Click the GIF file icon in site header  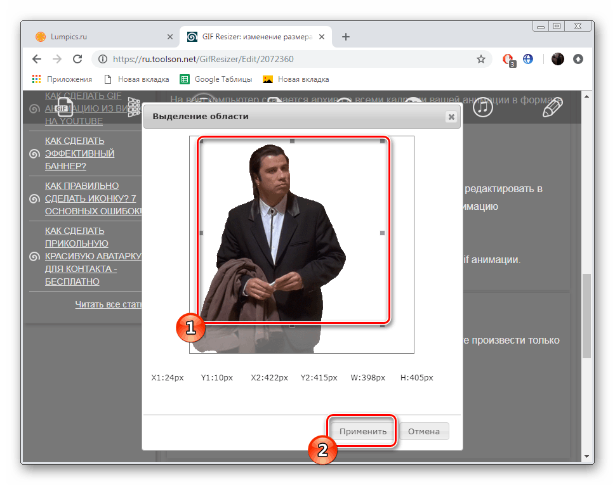coord(63,107)
